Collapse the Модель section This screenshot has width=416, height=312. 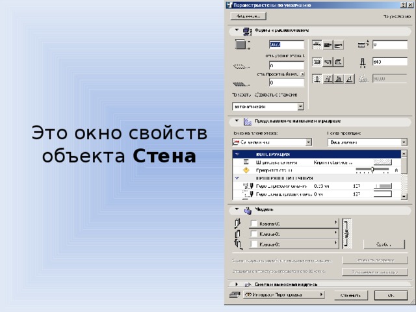pos(237,209)
